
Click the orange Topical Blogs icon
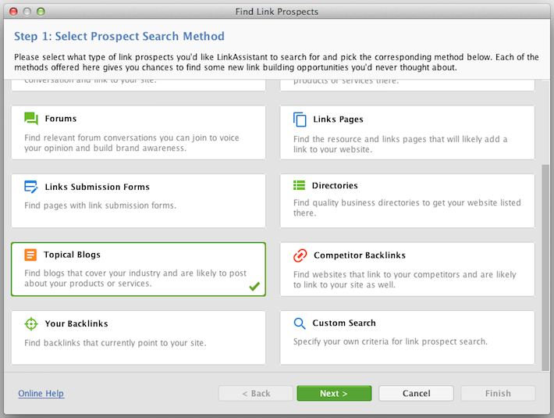click(30, 255)
